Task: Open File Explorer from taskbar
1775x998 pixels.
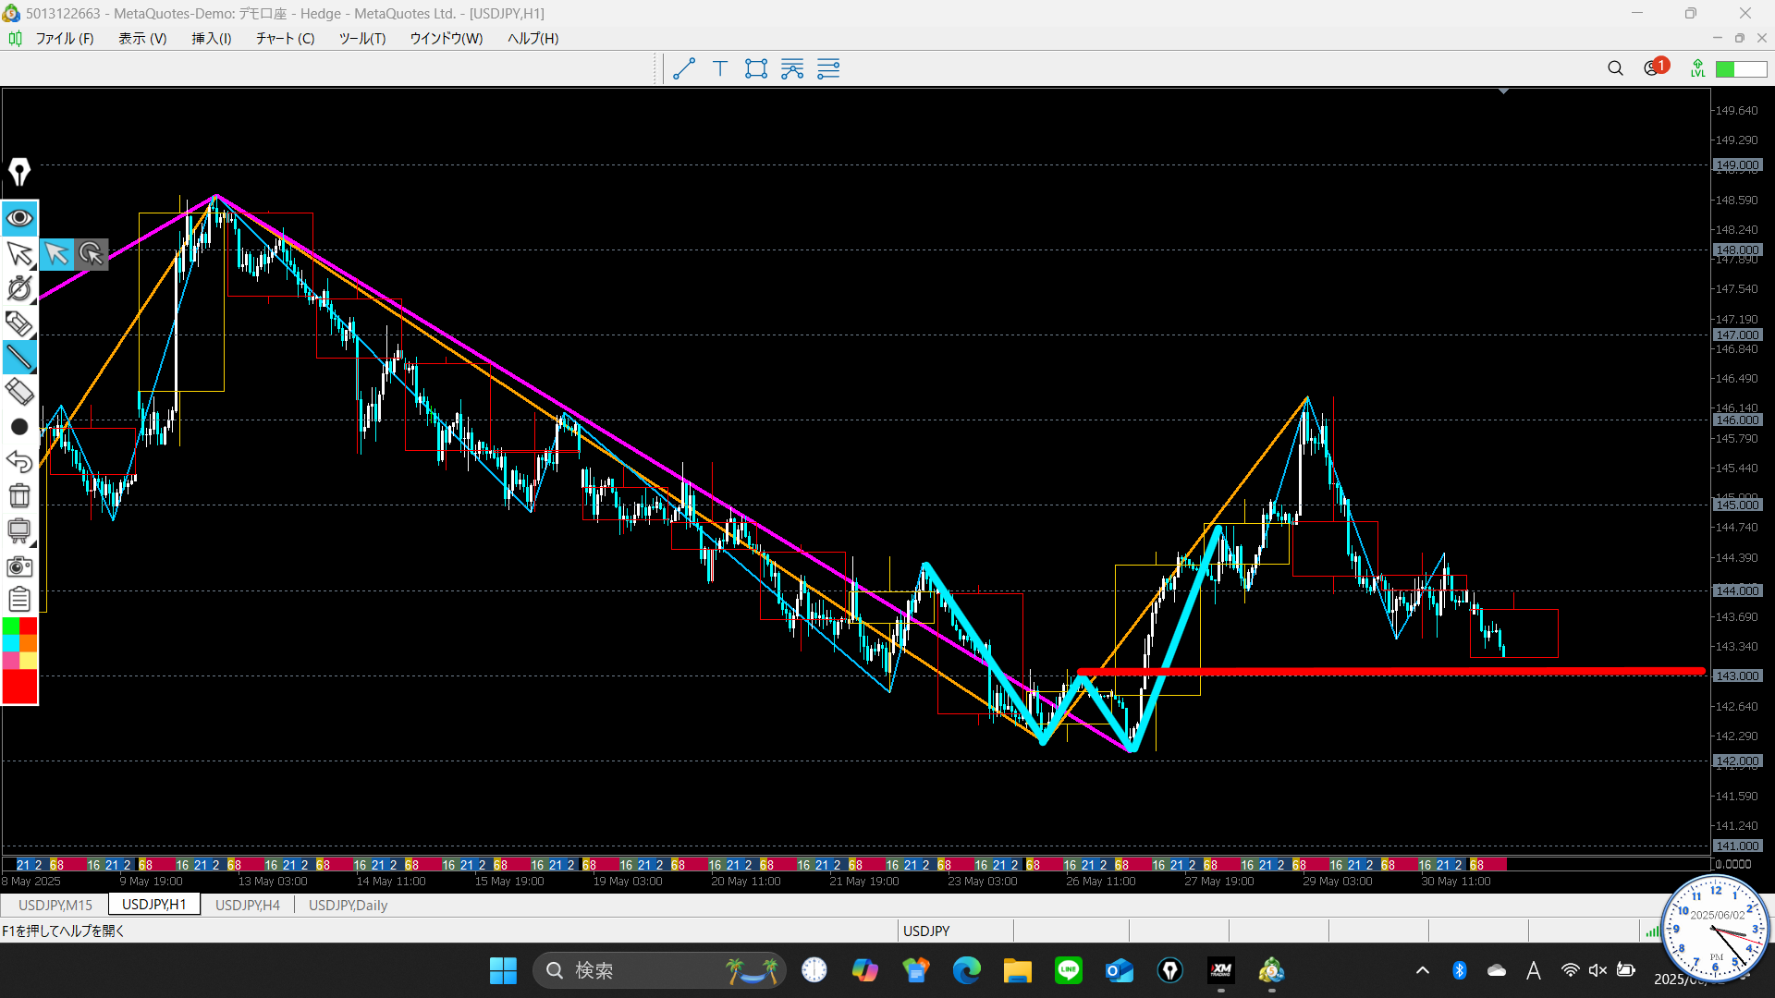Action: click(x=1018, y=970)
